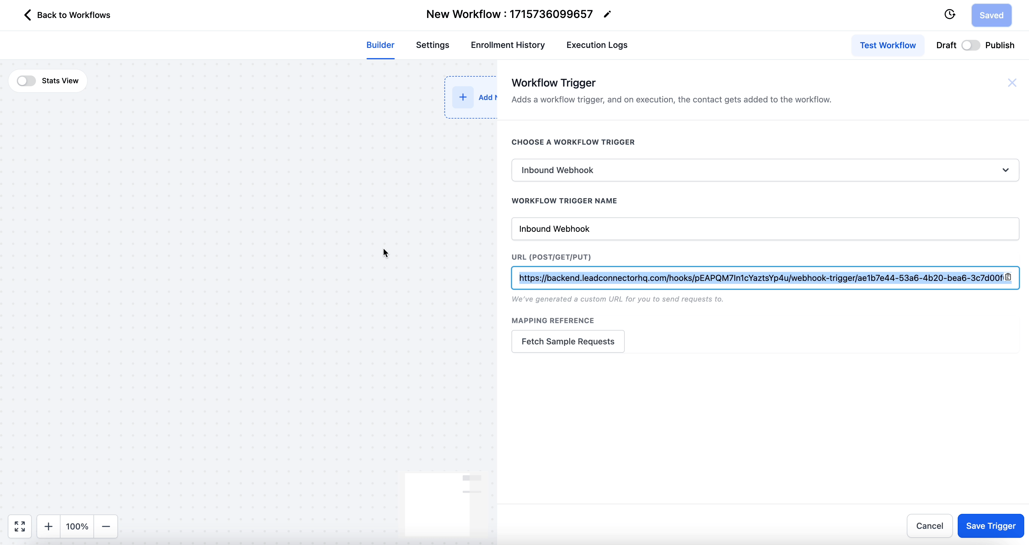This screenshot has width=1029, height=545.
Task: Click the Save Trigger button
Action: 990,526
